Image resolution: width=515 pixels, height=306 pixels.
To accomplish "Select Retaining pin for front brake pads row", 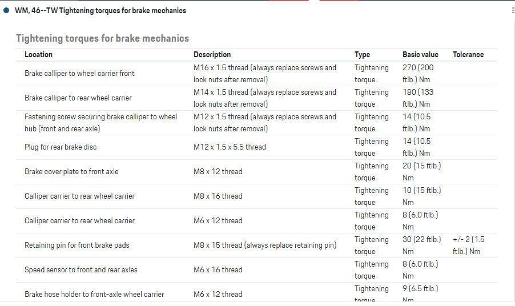I will [x=77, y=245].
